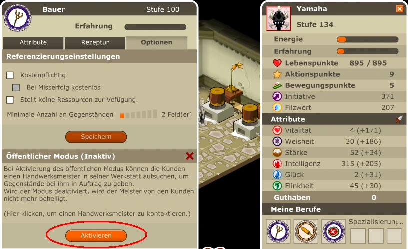The image size is (408, 249).
Task: Enable the Kostenpflichtig checkbox
Action: click(x=10, y=75)
